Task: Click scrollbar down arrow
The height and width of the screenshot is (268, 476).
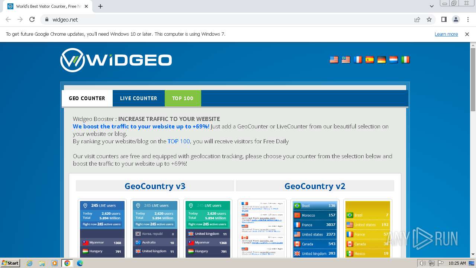Action: click(473, 254)
